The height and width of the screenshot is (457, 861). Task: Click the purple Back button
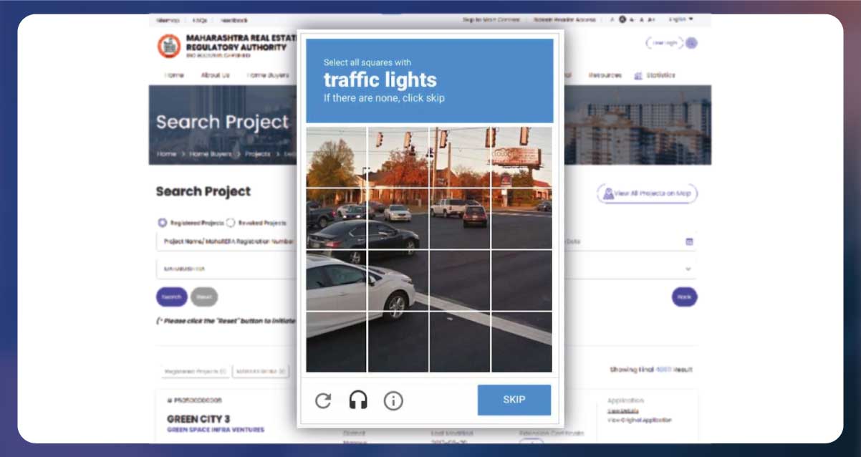(684, 297)
